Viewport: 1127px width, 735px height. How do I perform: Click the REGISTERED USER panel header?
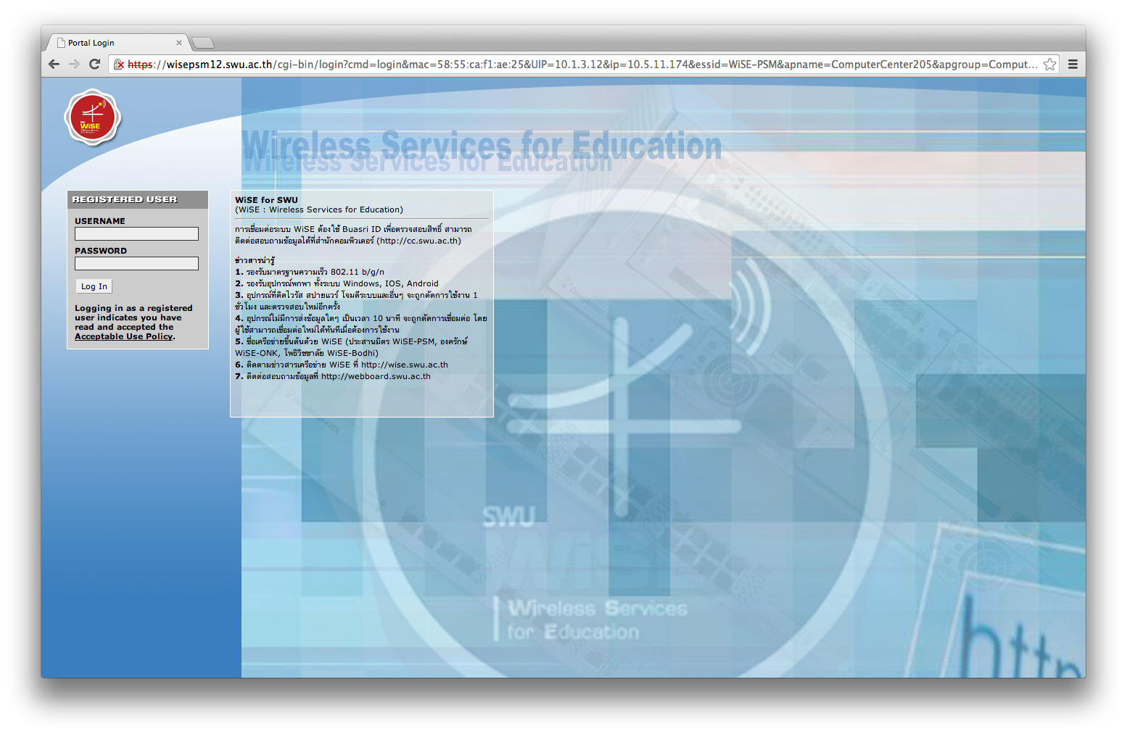(138, 199)
